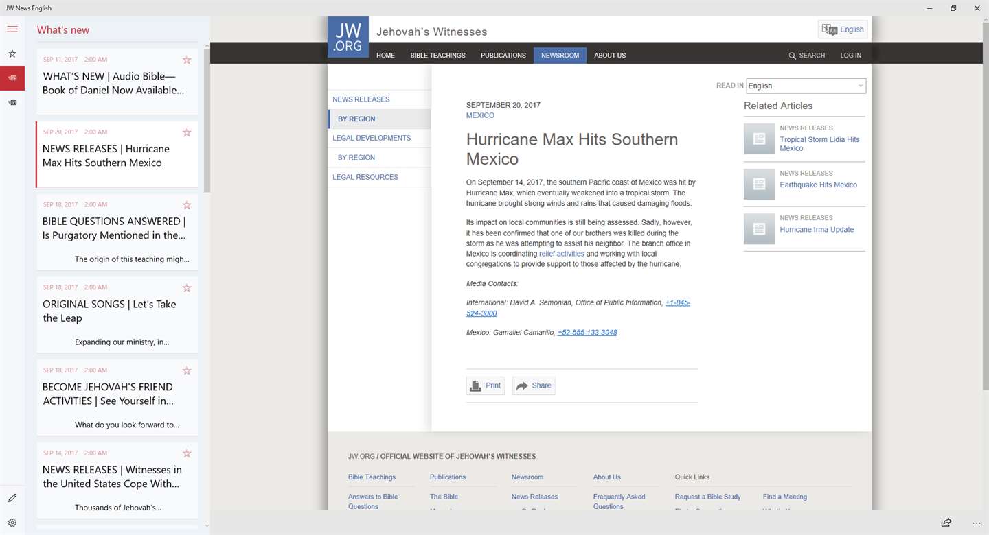Viewport: 989px width, 535px height.
Task: Click JW.ORG link in the footer heading
Action: [x=361, y=456]
